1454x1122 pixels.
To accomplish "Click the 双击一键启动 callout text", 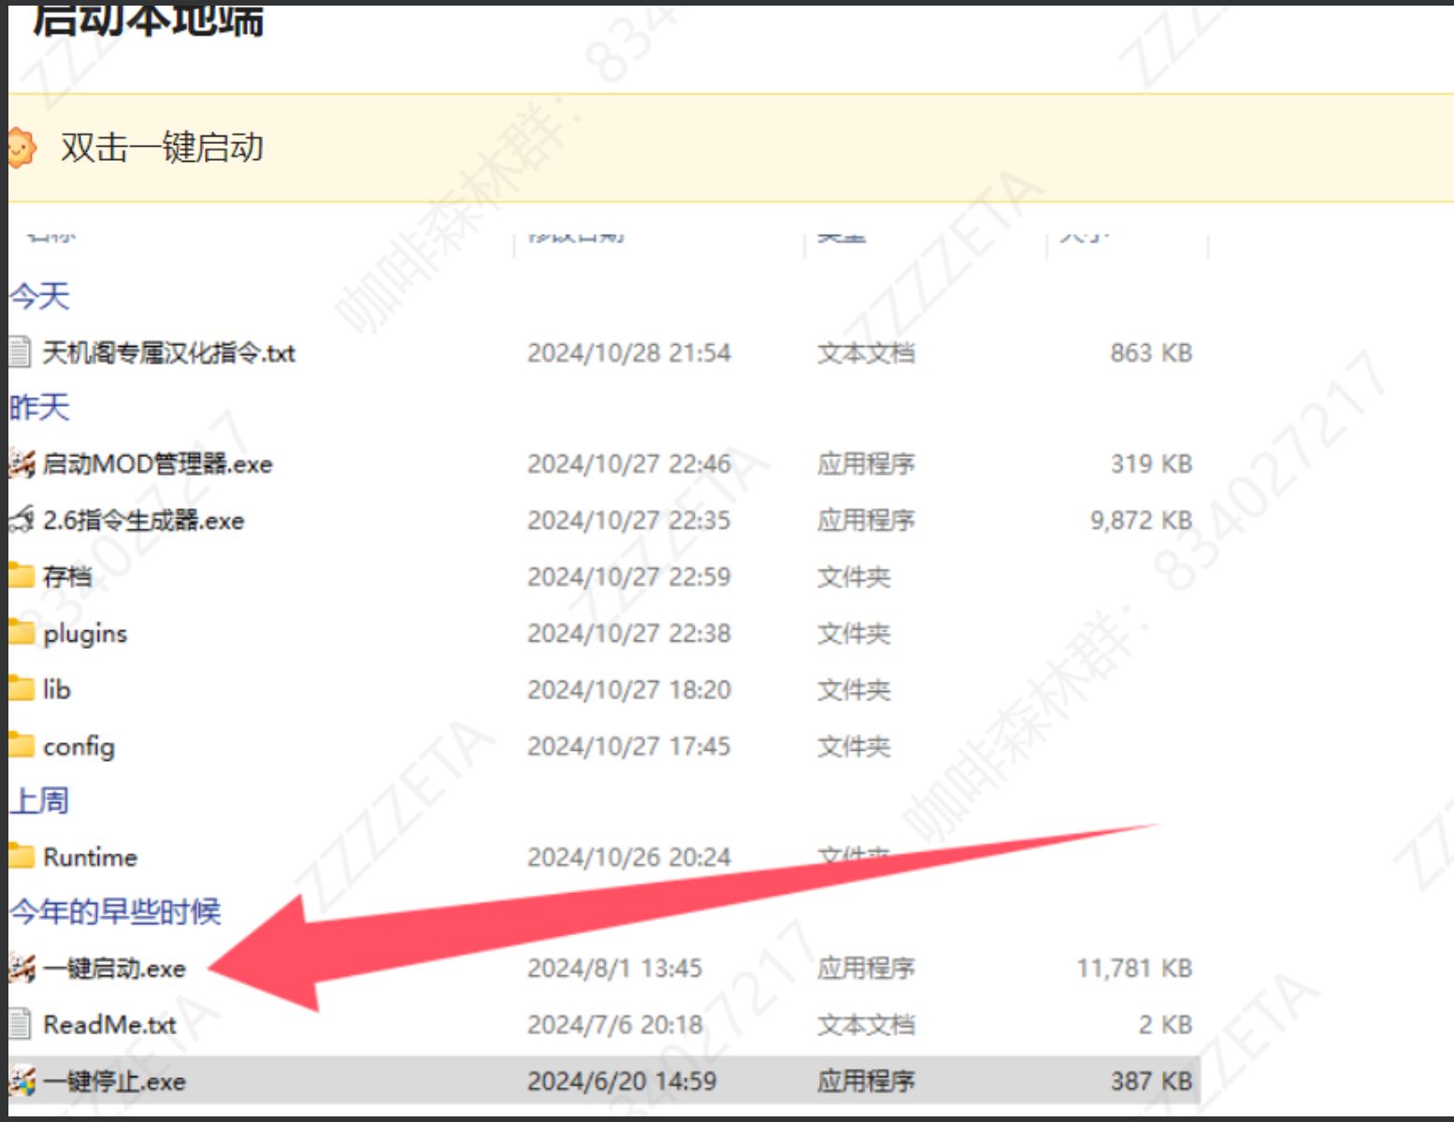I will pos(162,148).
